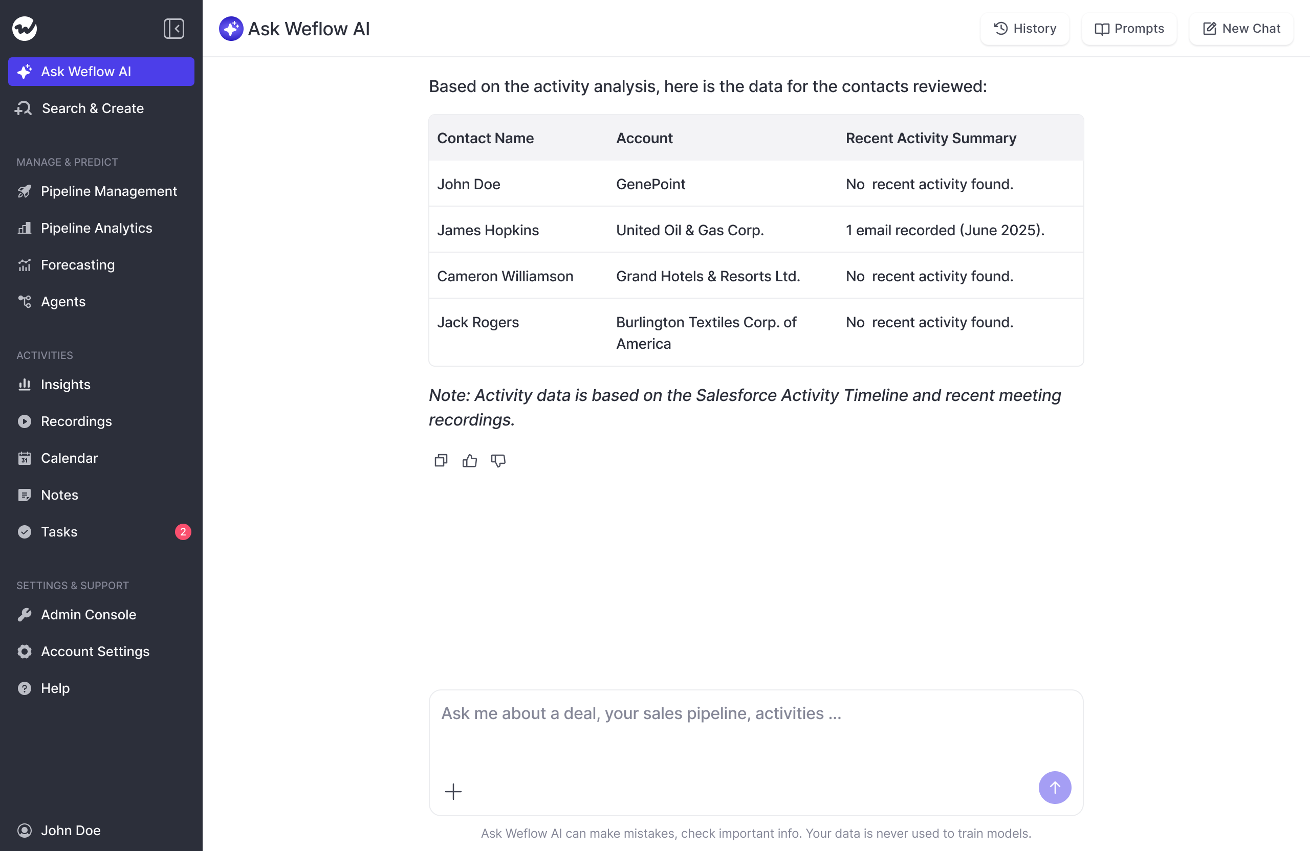
Task: Click the Tasks badge showing 2
Action: point(183,532)
